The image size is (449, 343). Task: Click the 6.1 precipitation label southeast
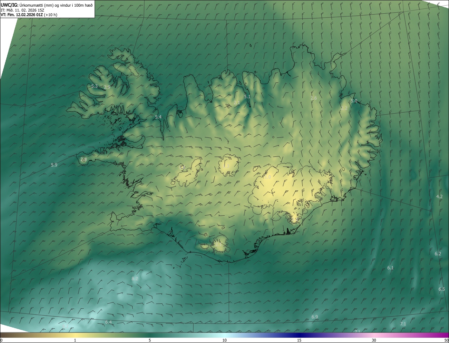(x=390, y=268)
